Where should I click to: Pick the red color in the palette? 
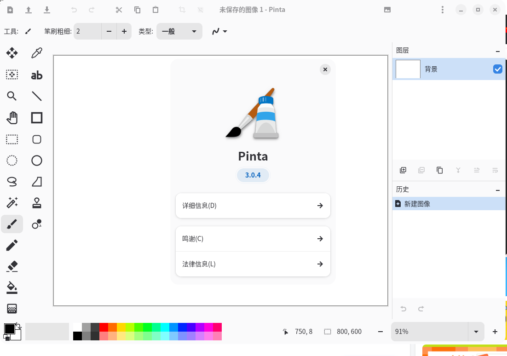tap(104, 327)
